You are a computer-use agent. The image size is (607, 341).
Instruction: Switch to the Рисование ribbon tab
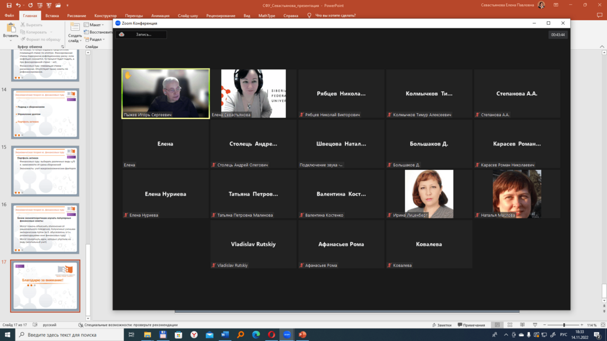(x=76, y=16)
